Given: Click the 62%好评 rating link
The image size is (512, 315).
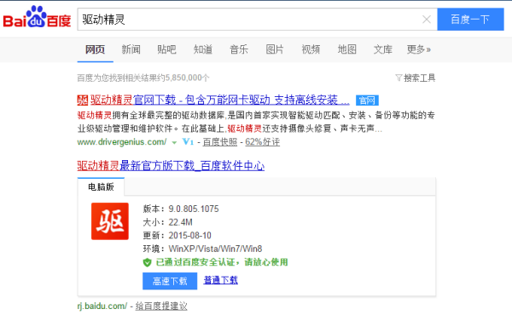Looking at the screenshot, I should point(263,142).
